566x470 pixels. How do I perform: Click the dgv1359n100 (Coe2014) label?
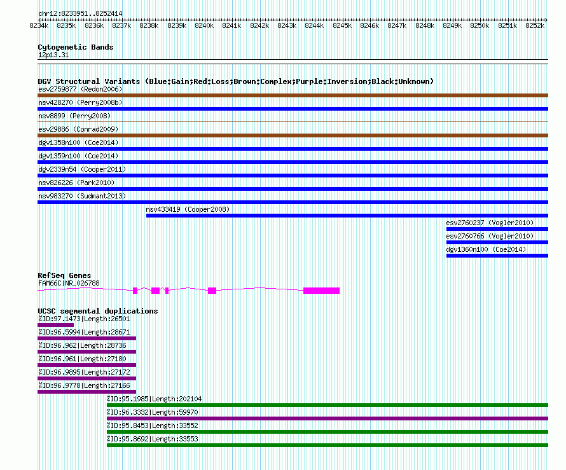click(x=78, y=156)
